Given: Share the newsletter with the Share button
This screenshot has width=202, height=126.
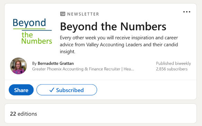Looking at the screenshot, I should point(21,90).
